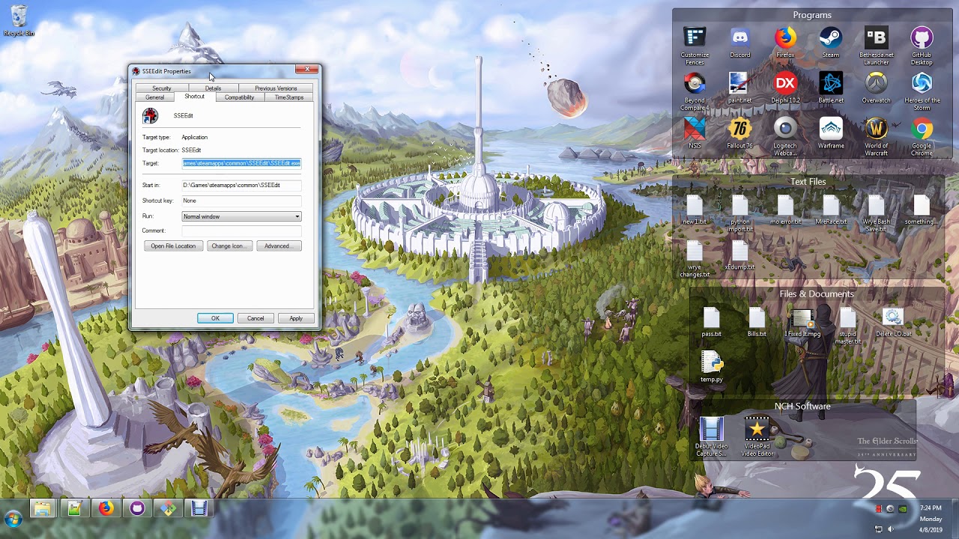Launch Delphi 10.2
This screenshot has width=959, height=539.
click(x=785, y=88)
